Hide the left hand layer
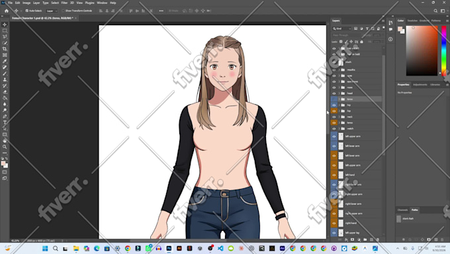This screenshot has height=254, width=450. pyautogui.click(x=334, y=175)
